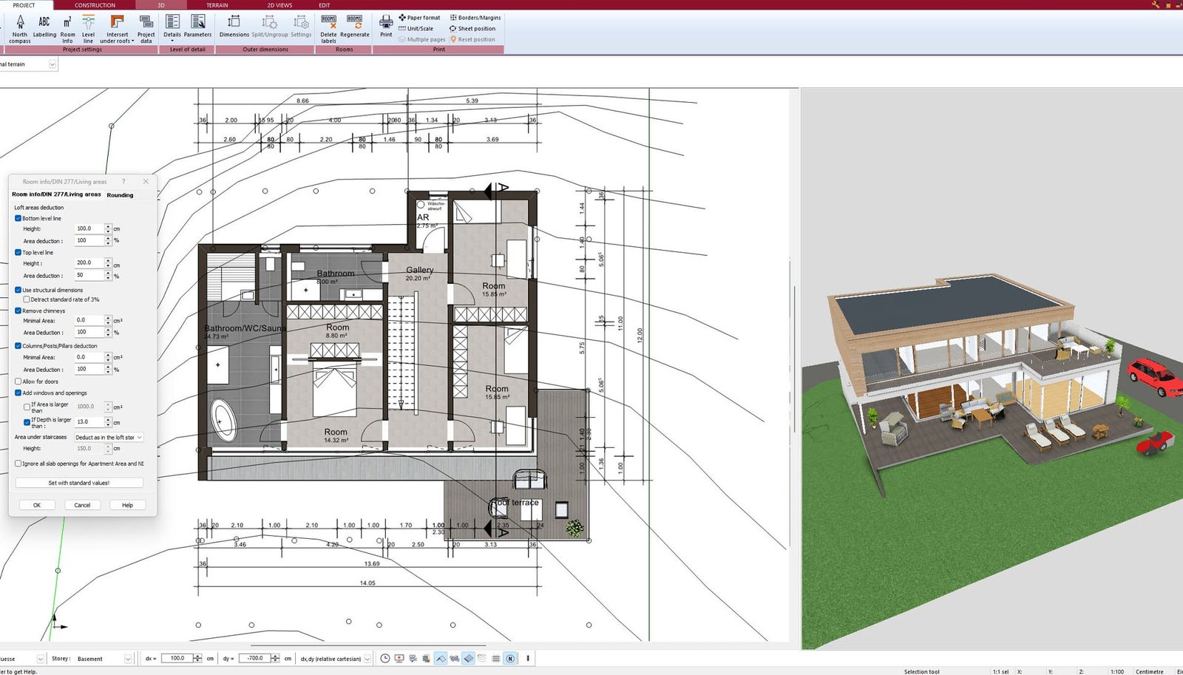
Task: Enable the Allow for doors checkbox
Action: pyautogui.click(x=18, y=381)
